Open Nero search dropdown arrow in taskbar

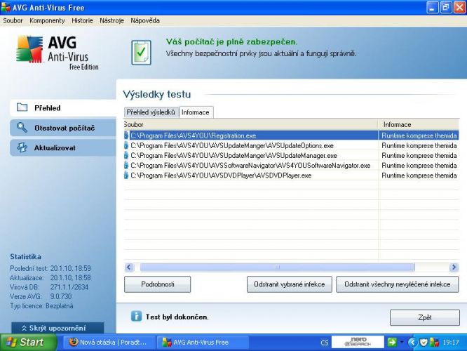[402, 342]
